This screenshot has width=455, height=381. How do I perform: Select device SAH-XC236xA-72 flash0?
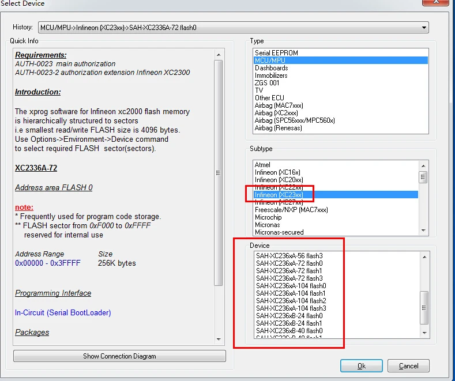337,263
